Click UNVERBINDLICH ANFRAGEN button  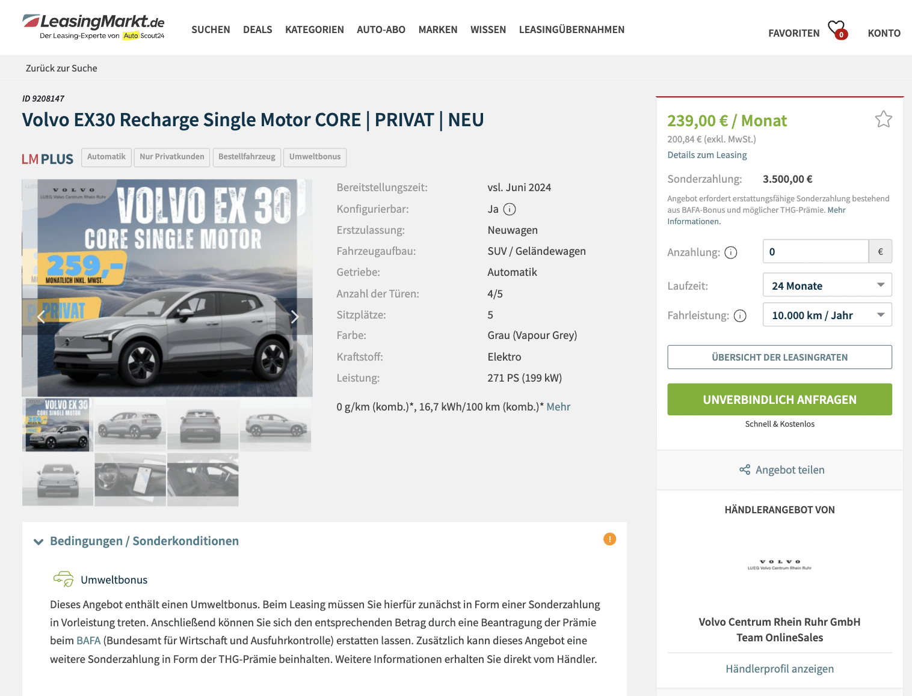point(780,400)
